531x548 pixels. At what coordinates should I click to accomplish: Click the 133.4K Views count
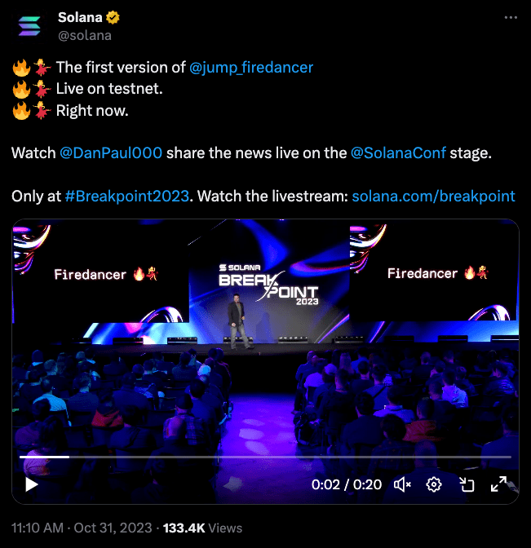pos(202,528)
